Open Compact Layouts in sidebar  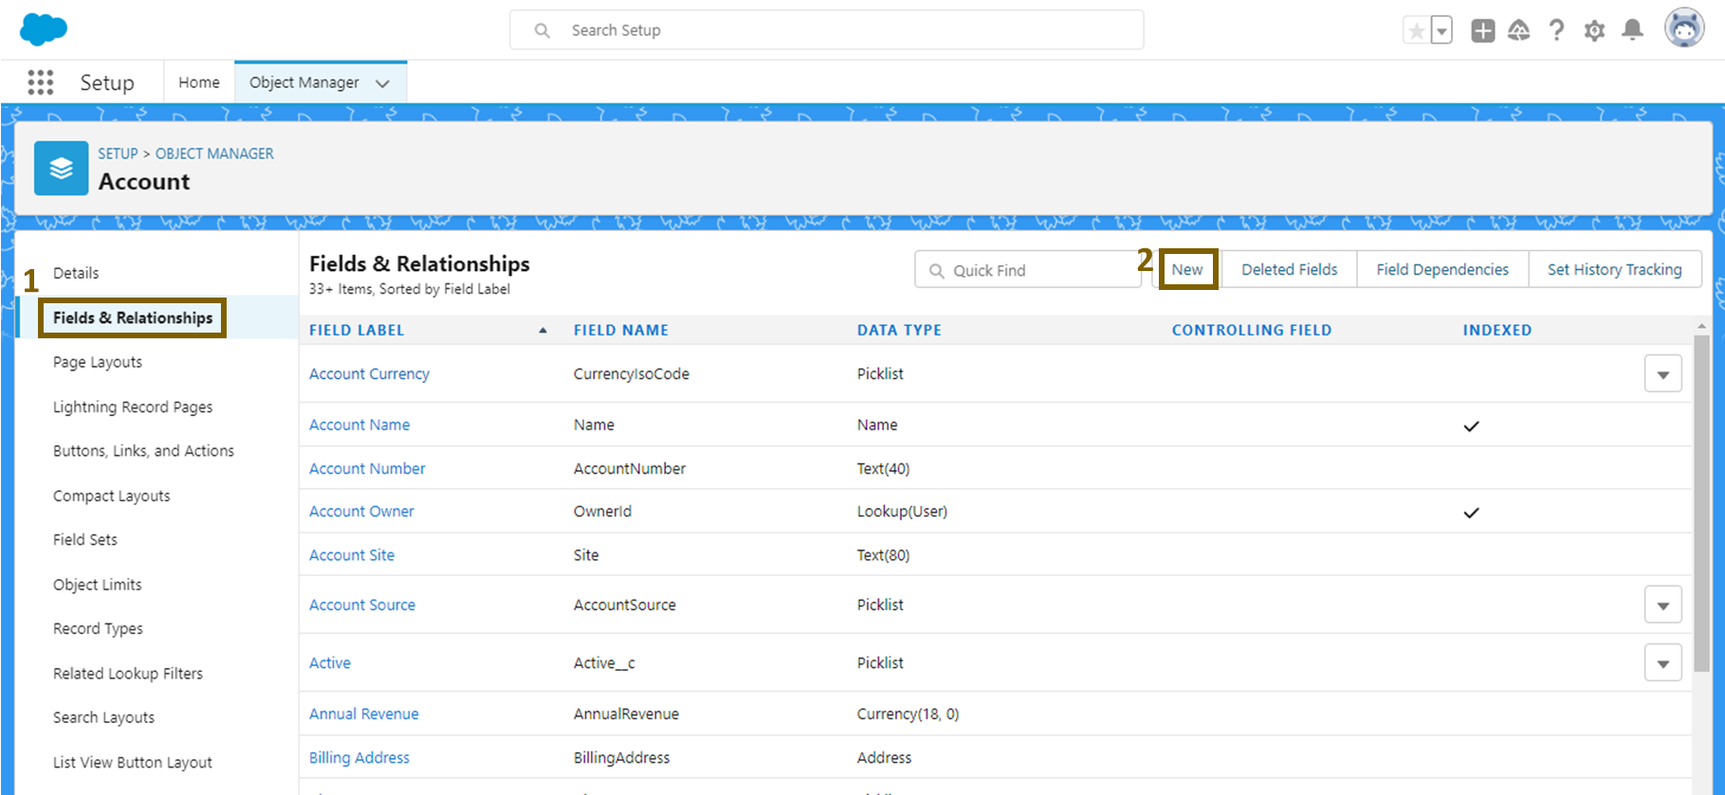pyautogui.click(x=112, y=496)
